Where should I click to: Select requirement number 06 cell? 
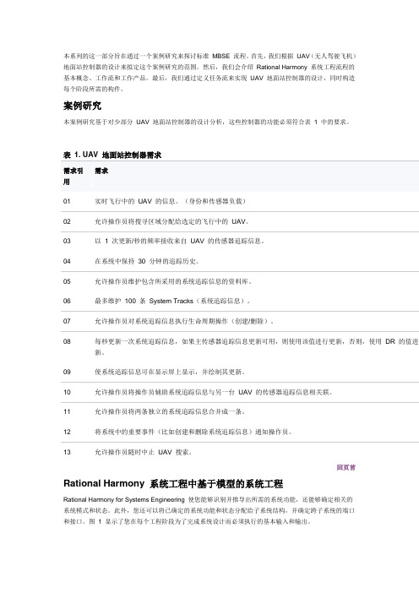(67, 301)
